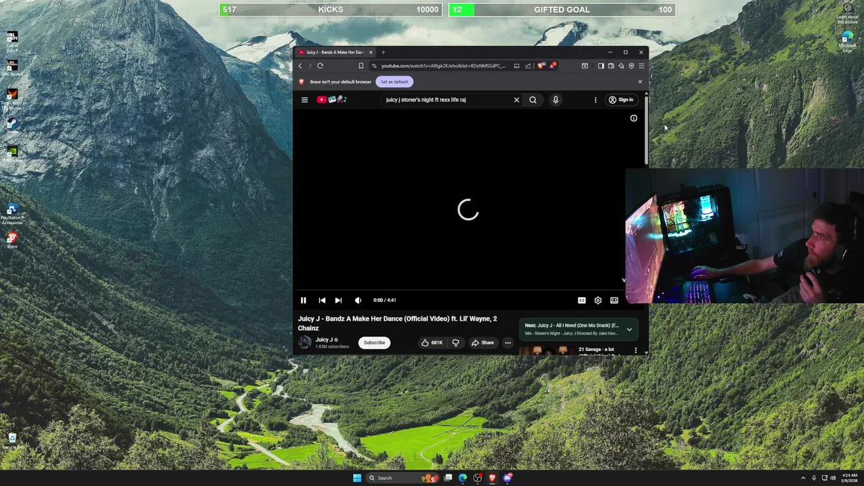Open taskbar volume speaker icon
This screenshot has width=864, height=486.
tap(832, 478)
